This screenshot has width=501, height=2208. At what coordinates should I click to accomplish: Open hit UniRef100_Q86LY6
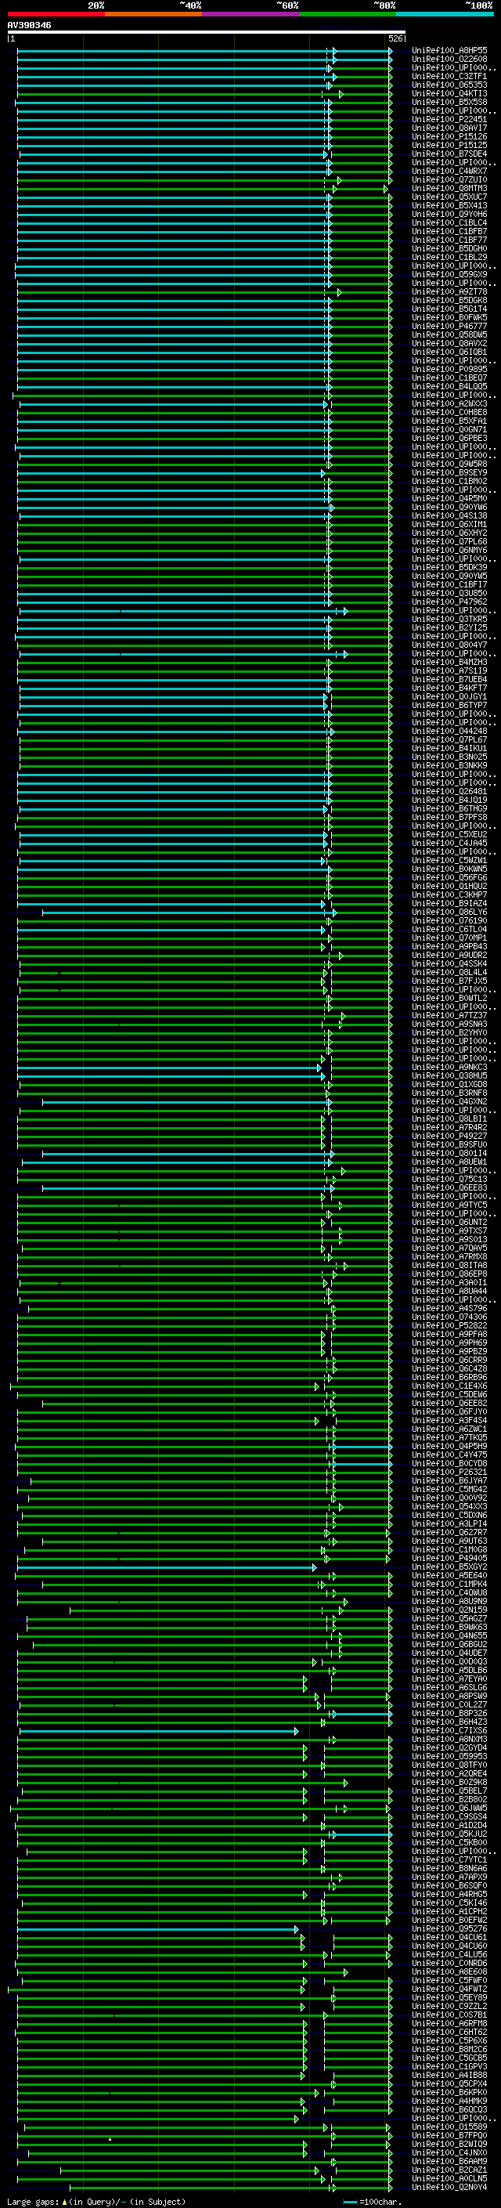pos(449,912)
